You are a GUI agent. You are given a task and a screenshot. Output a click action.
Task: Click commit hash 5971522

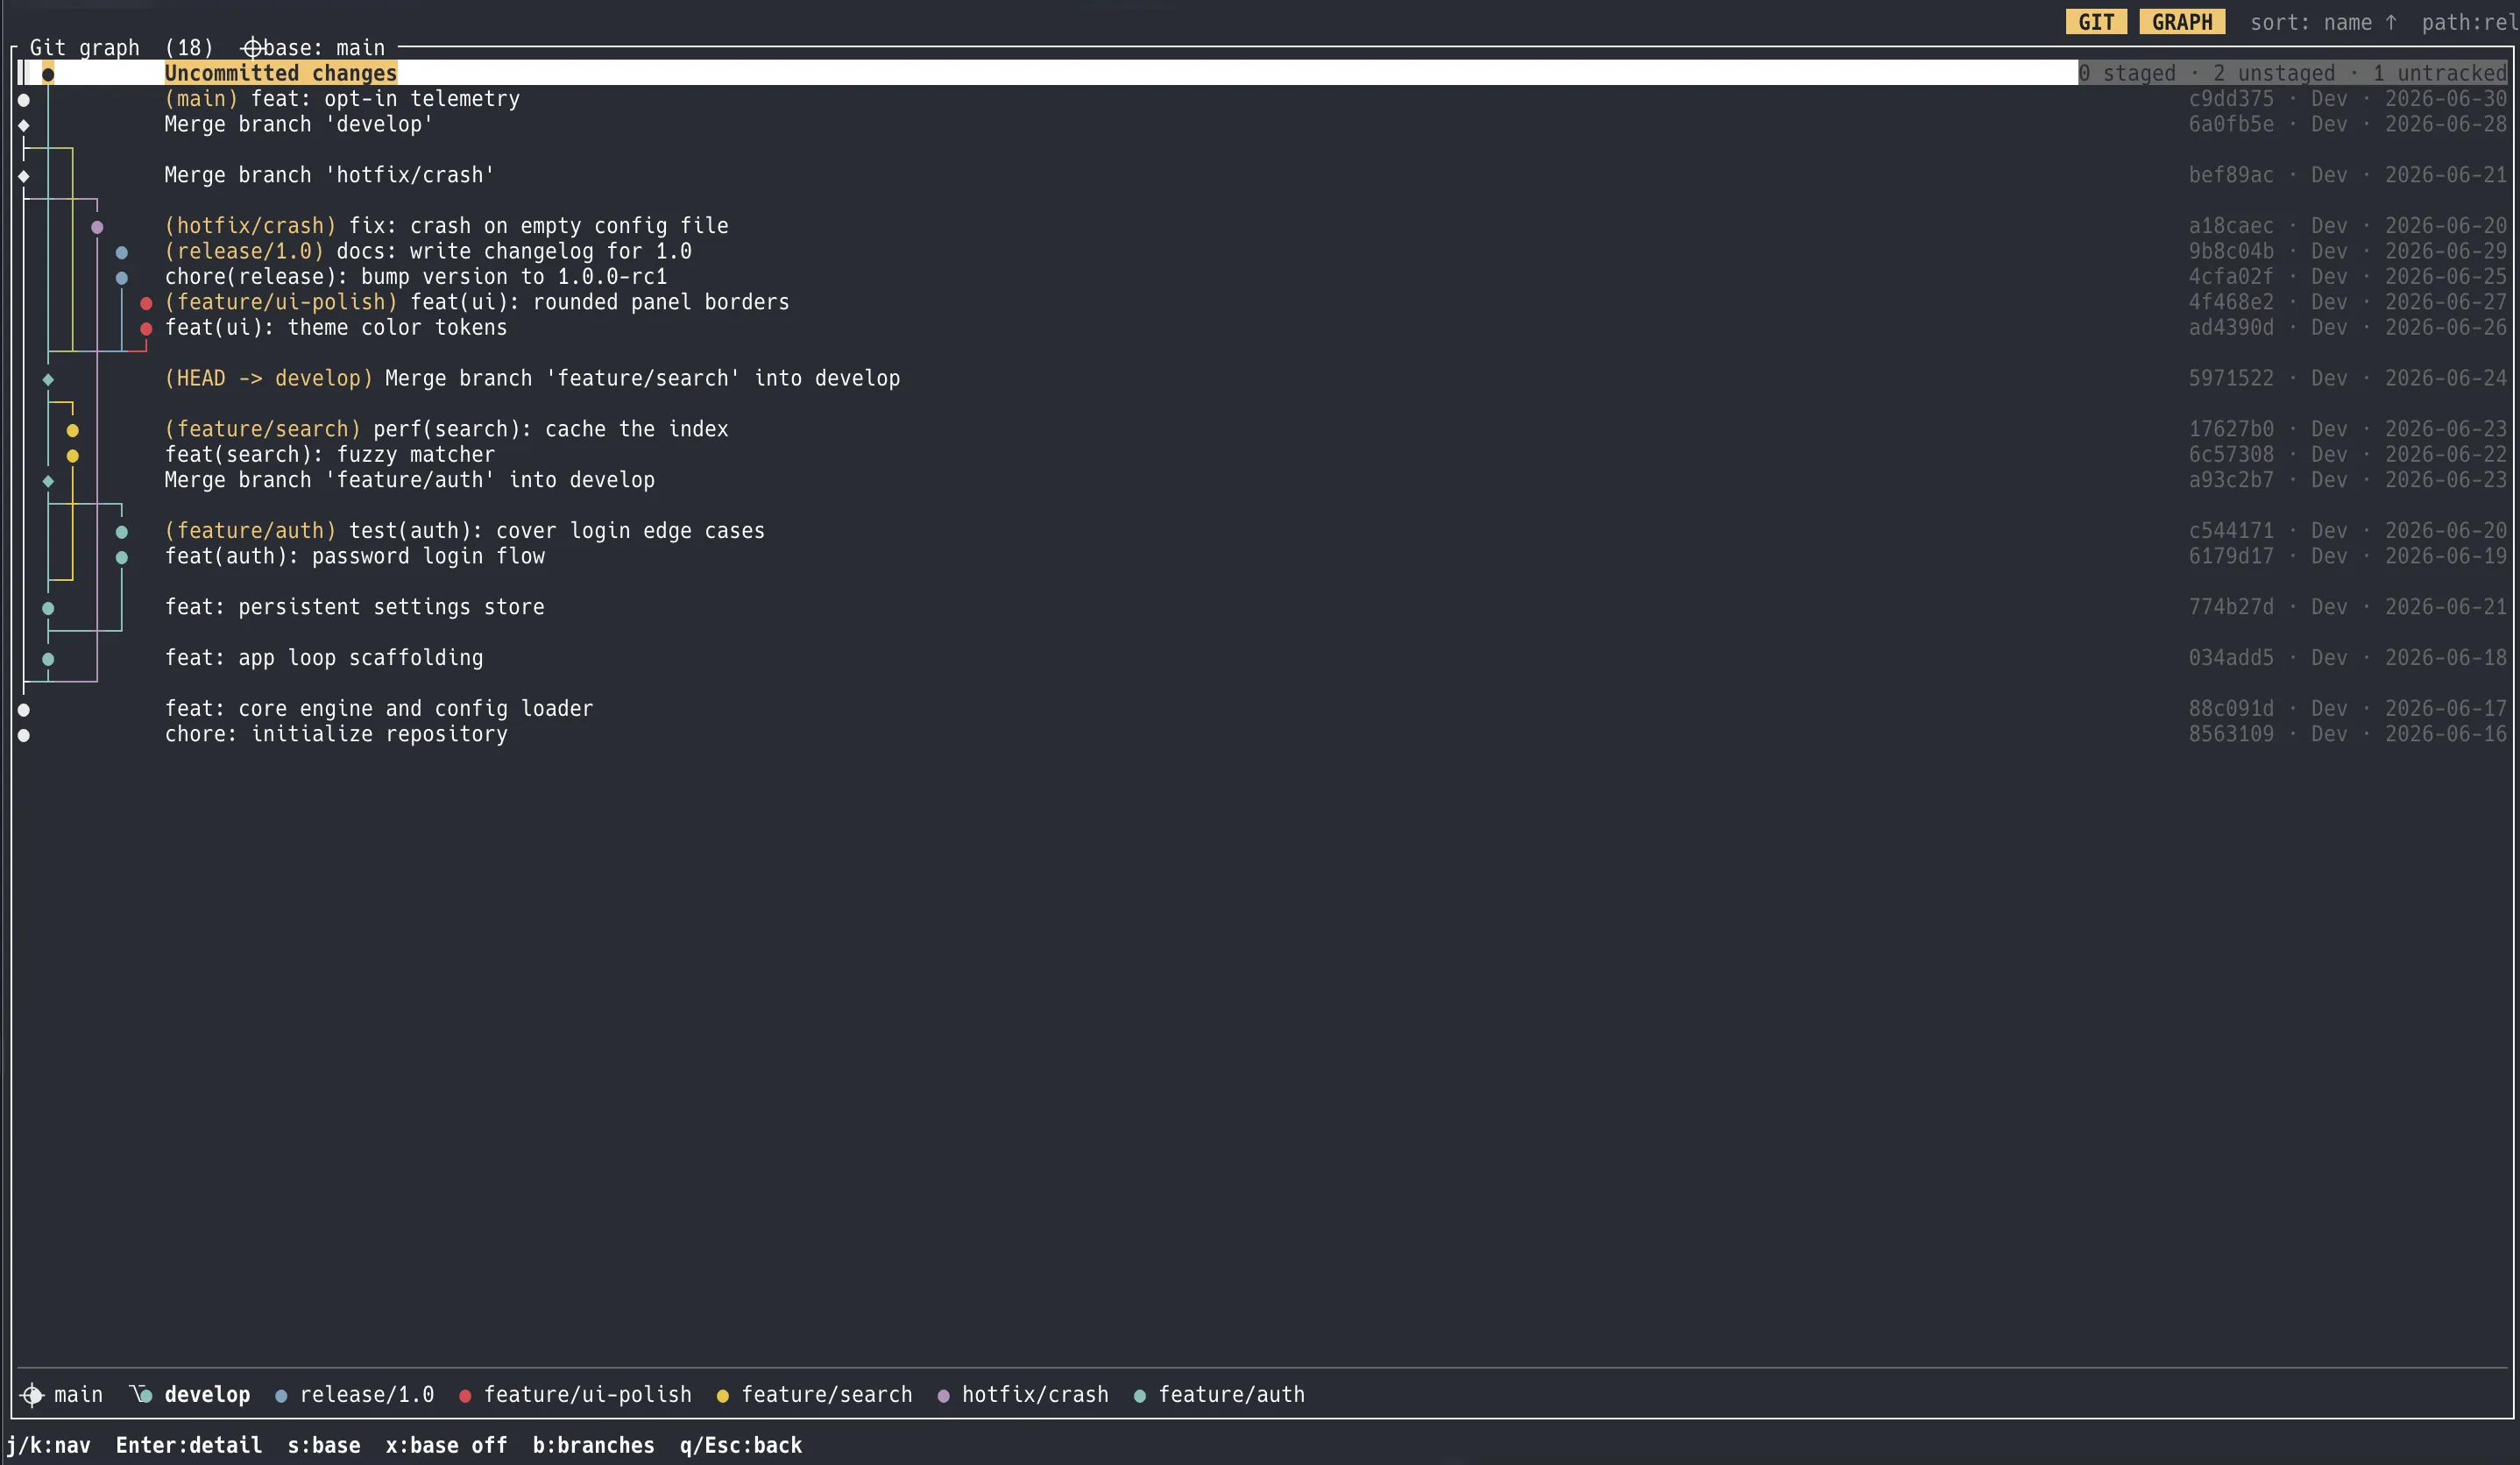2231,378
